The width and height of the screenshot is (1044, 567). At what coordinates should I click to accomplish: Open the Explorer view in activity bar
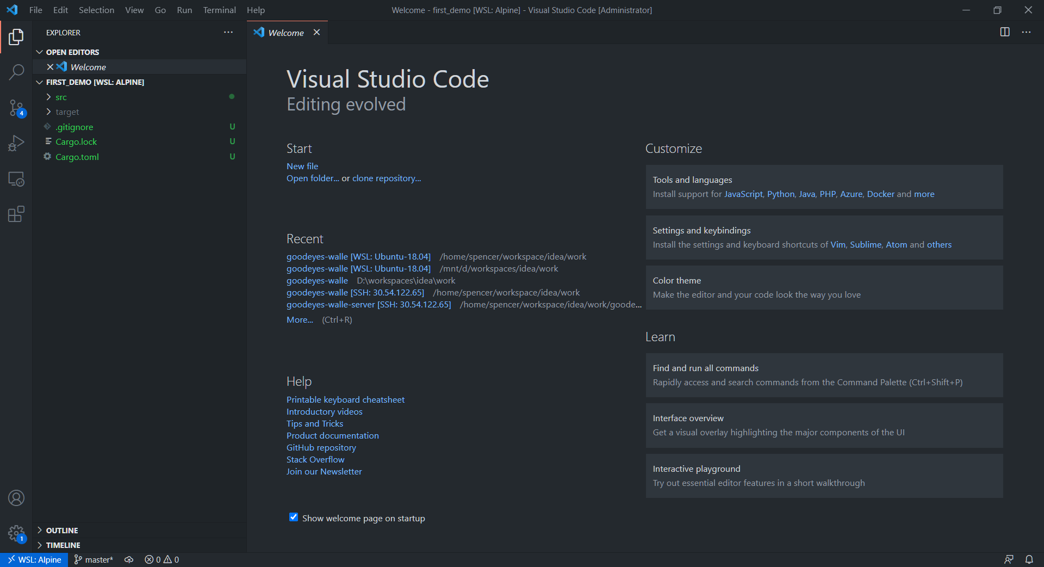click(x=16, y=37)
